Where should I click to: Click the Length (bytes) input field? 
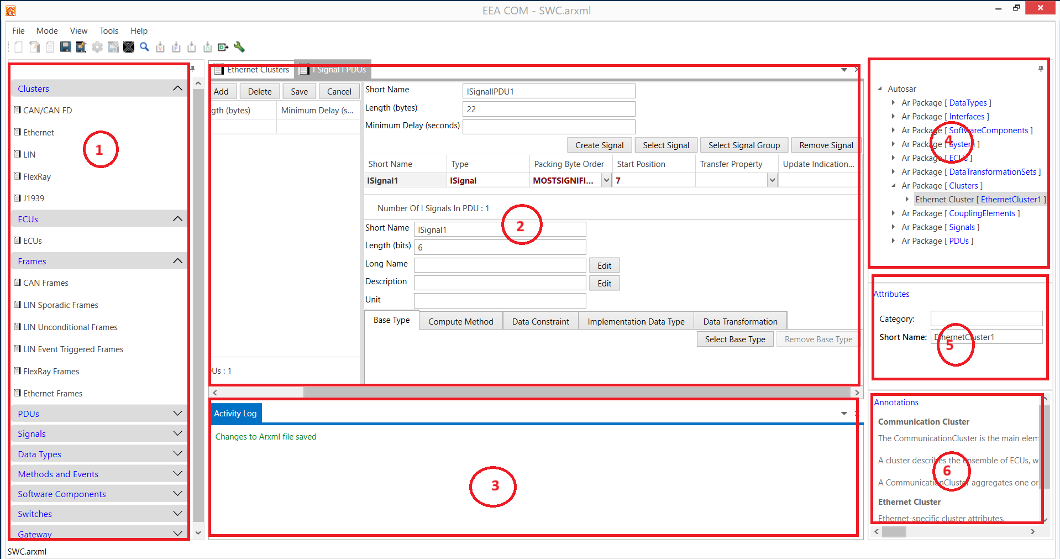(549, 109)
